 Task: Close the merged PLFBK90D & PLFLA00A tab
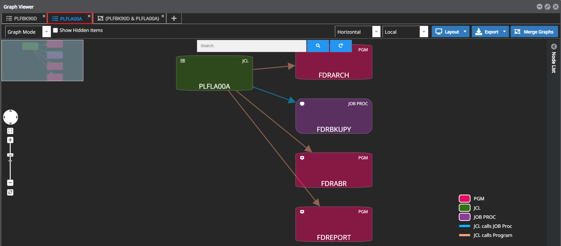(x=163, y=16)
